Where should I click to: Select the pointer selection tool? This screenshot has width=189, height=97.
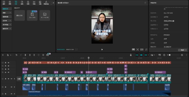tap(8, 55)
